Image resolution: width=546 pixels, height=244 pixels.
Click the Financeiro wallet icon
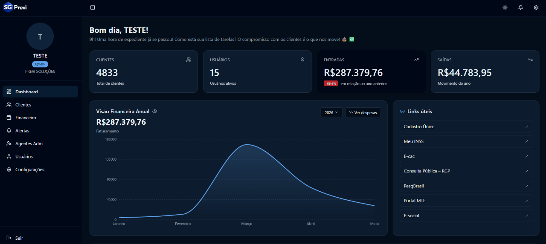tap(9, 118)
